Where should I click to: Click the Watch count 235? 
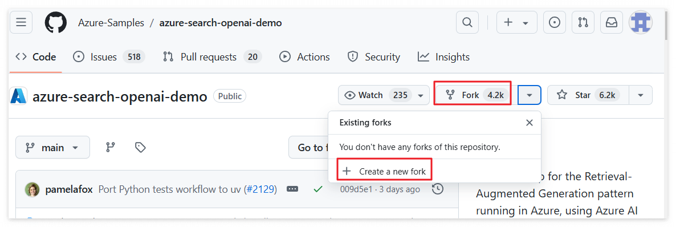pos(401,95)
